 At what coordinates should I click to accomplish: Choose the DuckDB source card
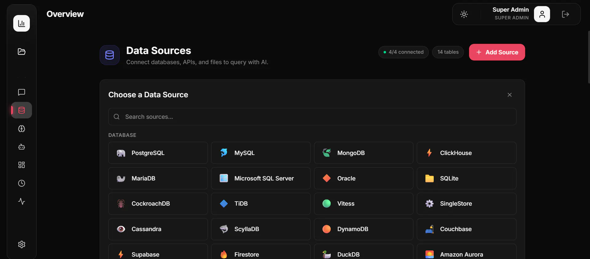click(x=364, y=252)
